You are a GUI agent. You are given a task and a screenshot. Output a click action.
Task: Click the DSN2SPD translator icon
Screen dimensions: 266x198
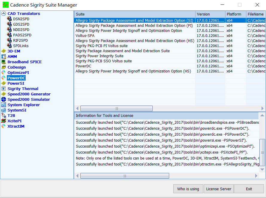(x=9, y=19)
